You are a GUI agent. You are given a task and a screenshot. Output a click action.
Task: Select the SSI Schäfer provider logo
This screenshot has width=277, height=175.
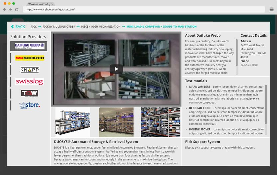coord(29,58)
